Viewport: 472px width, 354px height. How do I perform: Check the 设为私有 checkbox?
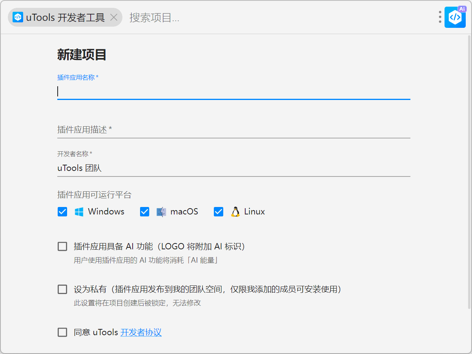point(62,290)
